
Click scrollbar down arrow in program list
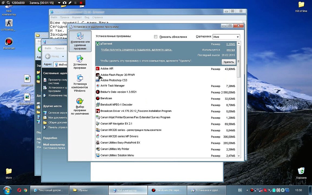[239, 156]
